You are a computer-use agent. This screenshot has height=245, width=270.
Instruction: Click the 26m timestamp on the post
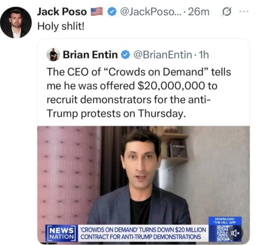pos(199,12)
